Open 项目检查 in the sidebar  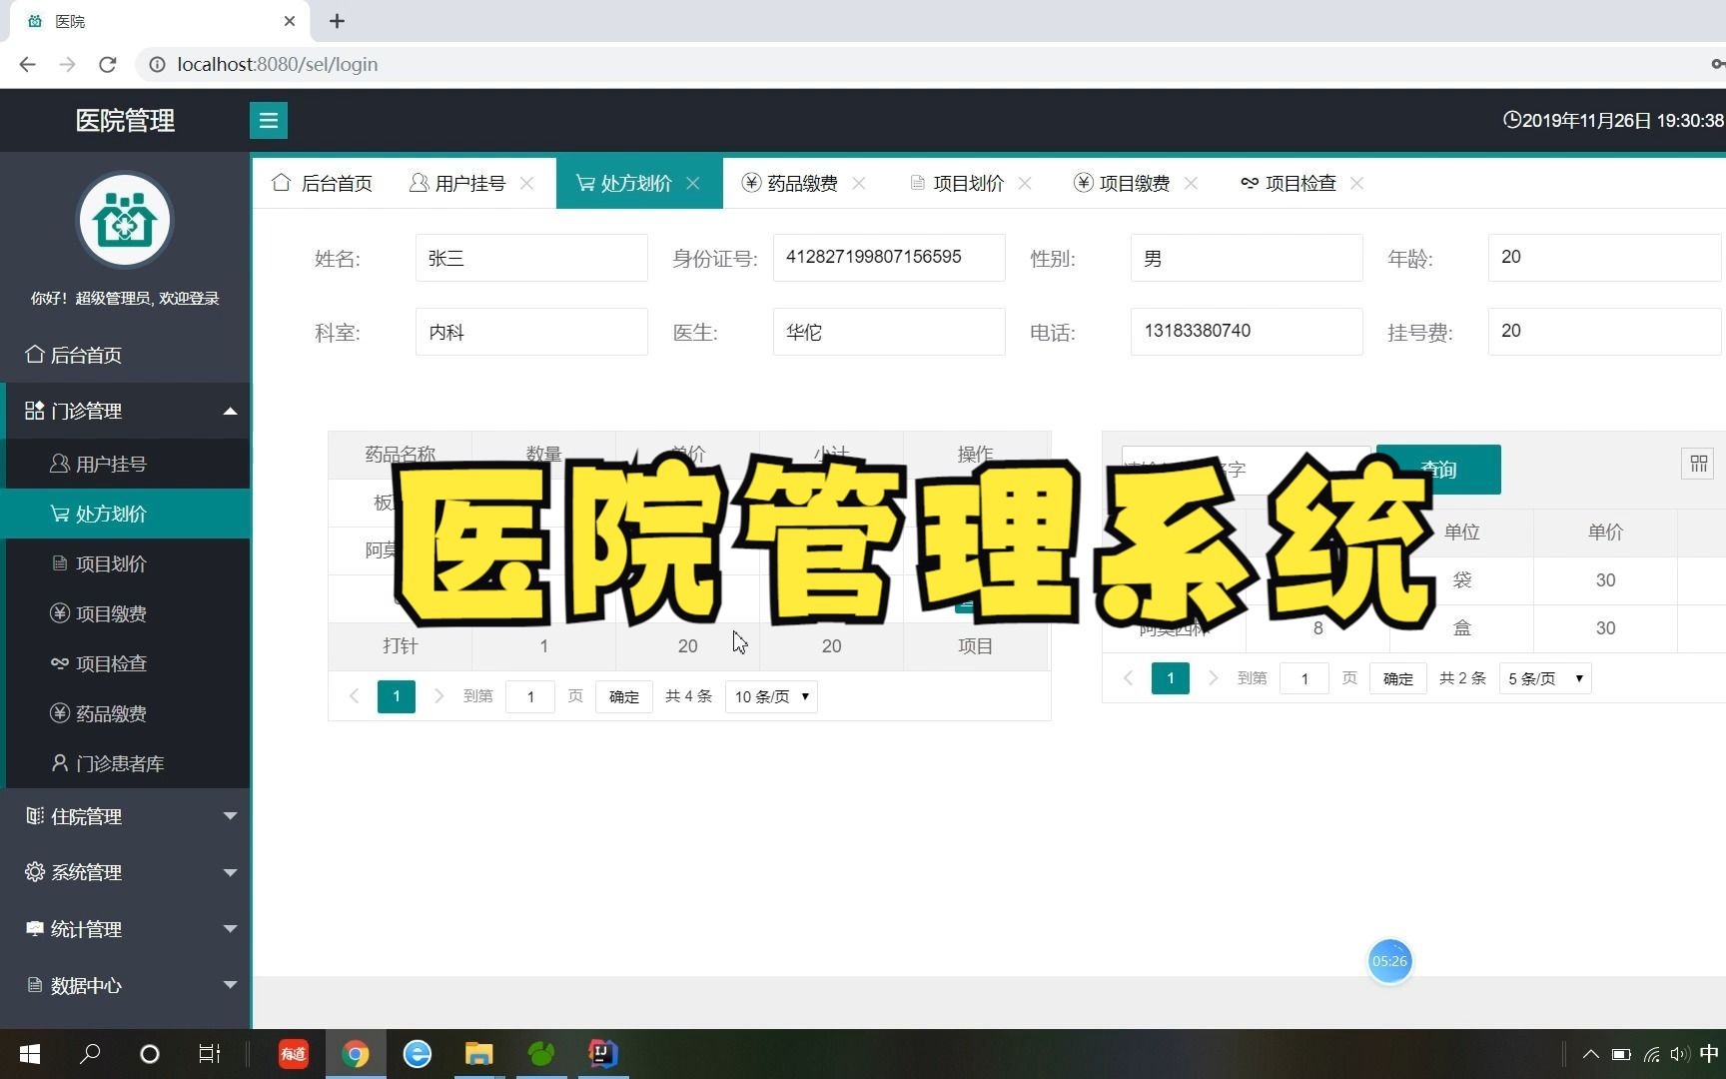(x=125, y=663)
